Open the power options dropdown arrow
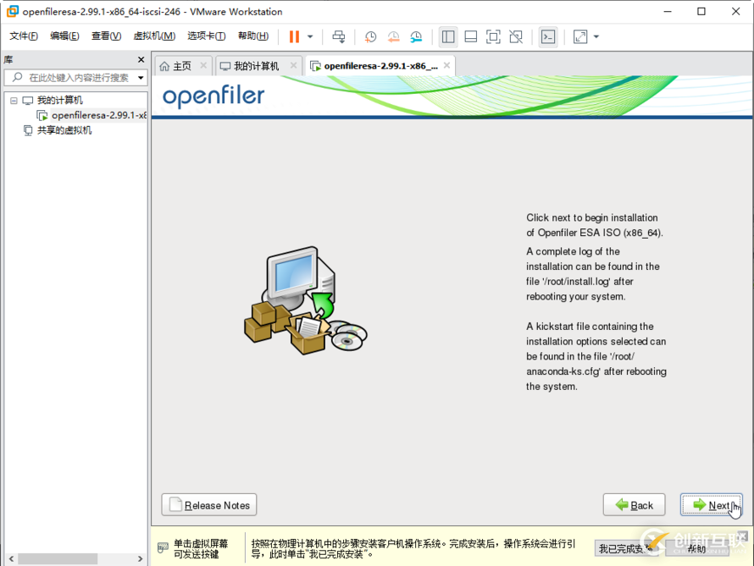 [310, 36]
